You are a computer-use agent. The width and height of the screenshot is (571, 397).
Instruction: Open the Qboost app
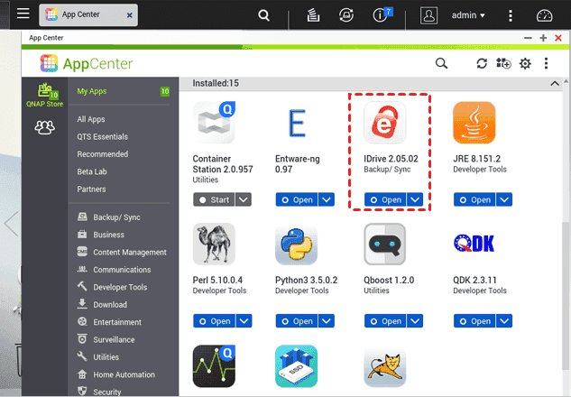[x=385, y=321]
